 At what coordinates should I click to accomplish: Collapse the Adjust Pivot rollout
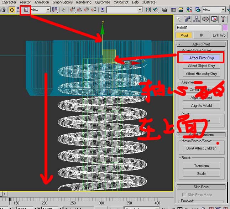click(x=201, y=44)
